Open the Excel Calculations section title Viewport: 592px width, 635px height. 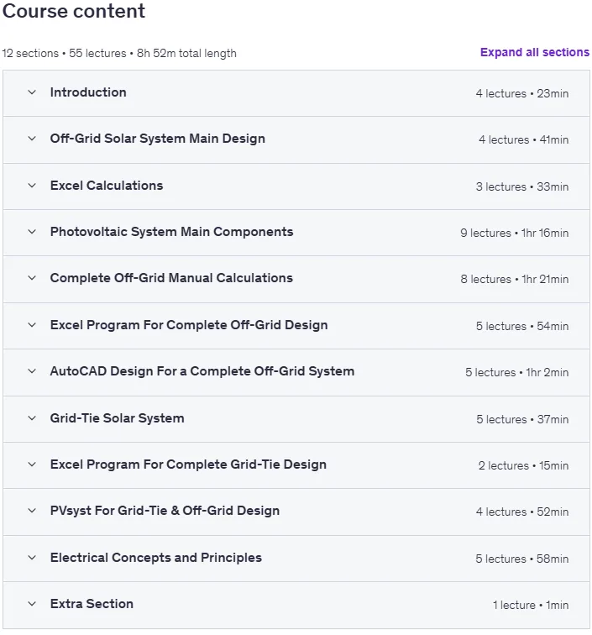pyautogui.click(x=107, y=186)
